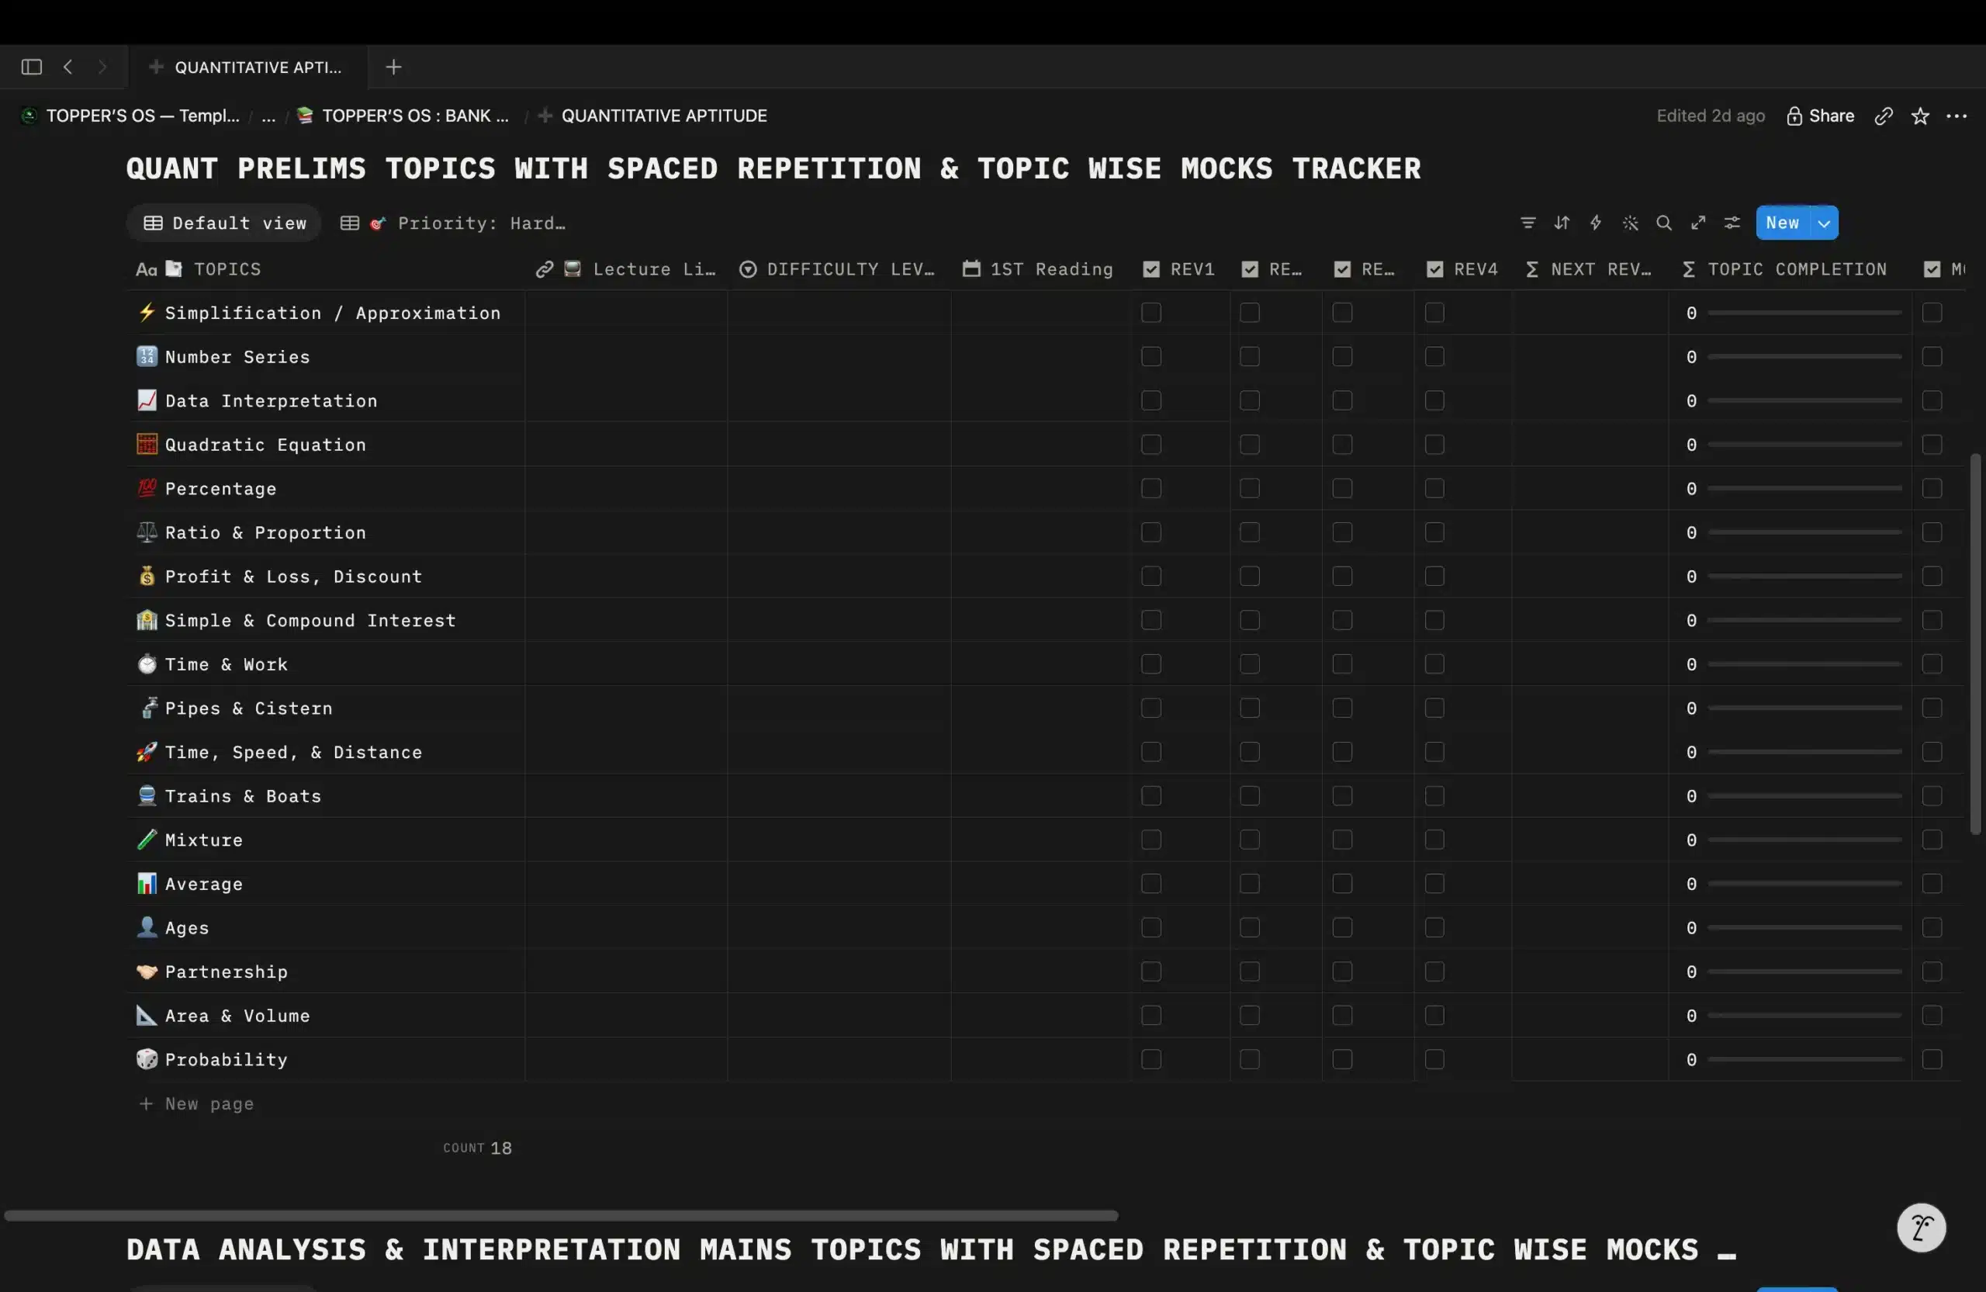This screenshot has width=1986, height=1292.
Task: Favorite this page with the star icon
Action: (x=1920, y=116)
